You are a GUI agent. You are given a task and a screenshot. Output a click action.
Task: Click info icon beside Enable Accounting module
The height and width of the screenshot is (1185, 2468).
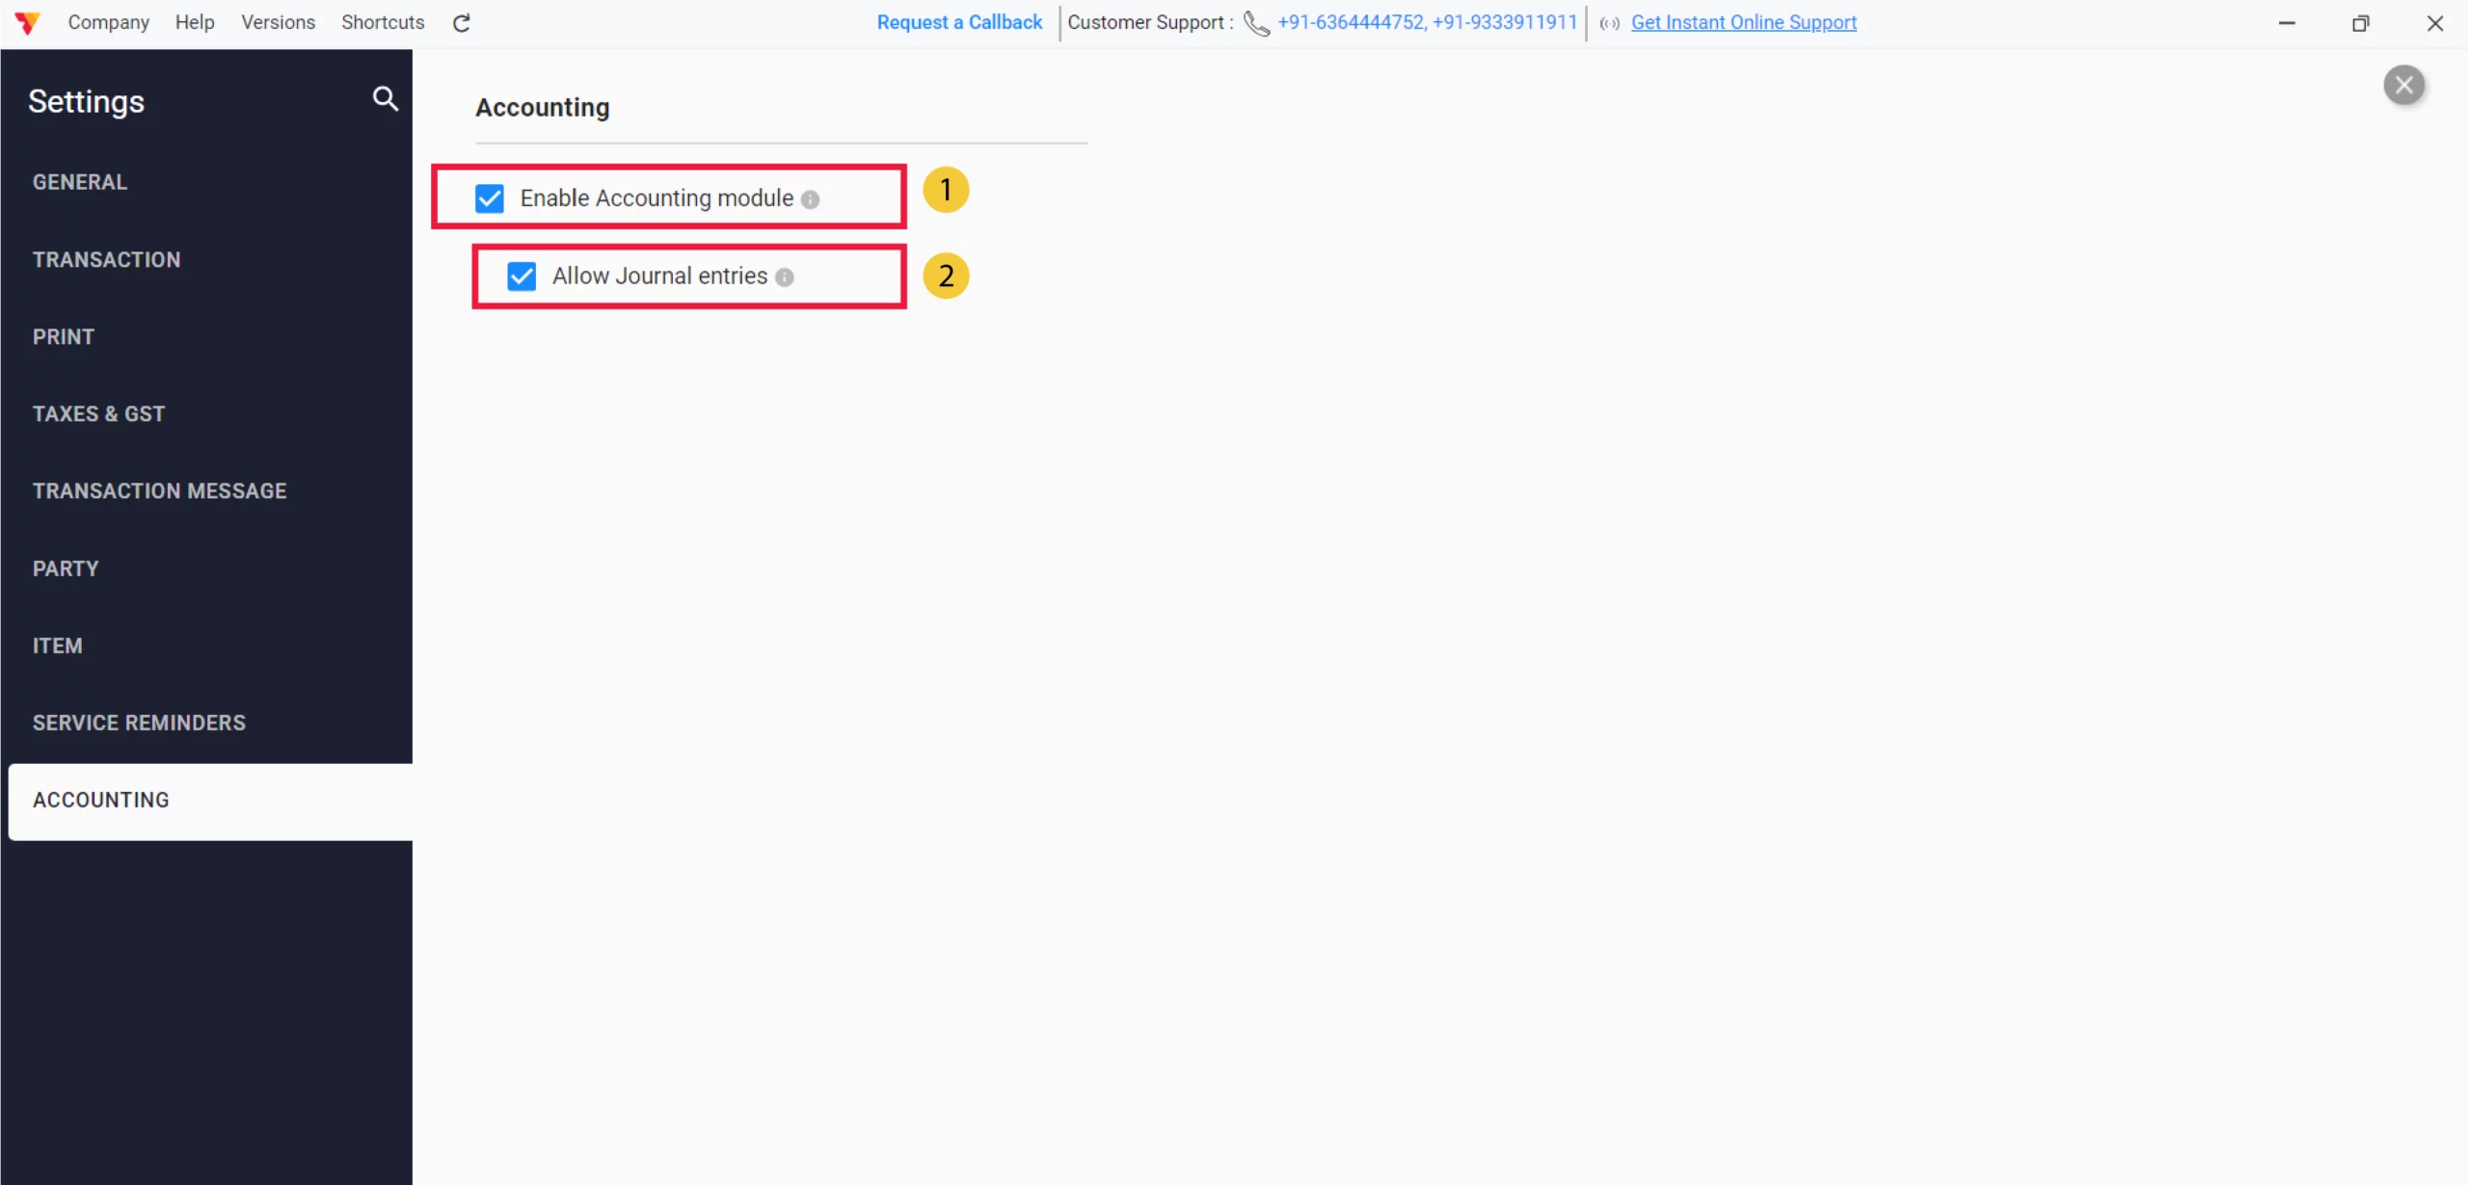coord(810,199)
